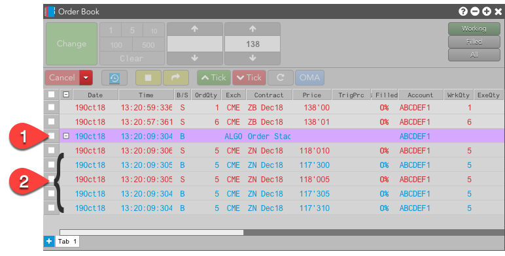Sort by the Exch column header
The width and height of the screenshot is (505, 256).
(x=234, y=95)
